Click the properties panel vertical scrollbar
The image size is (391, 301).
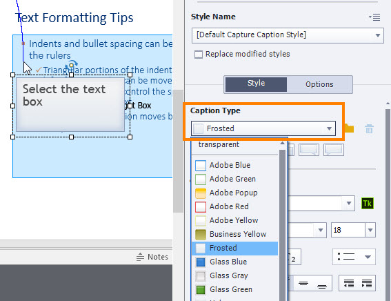point(388,204)
